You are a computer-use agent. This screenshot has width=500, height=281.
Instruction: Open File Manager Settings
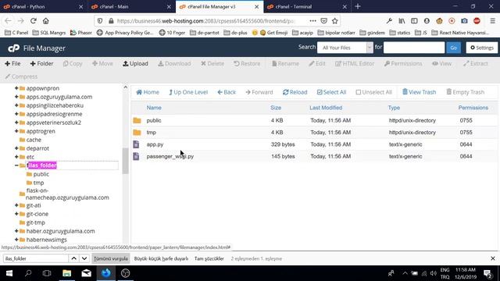point(482,48)
